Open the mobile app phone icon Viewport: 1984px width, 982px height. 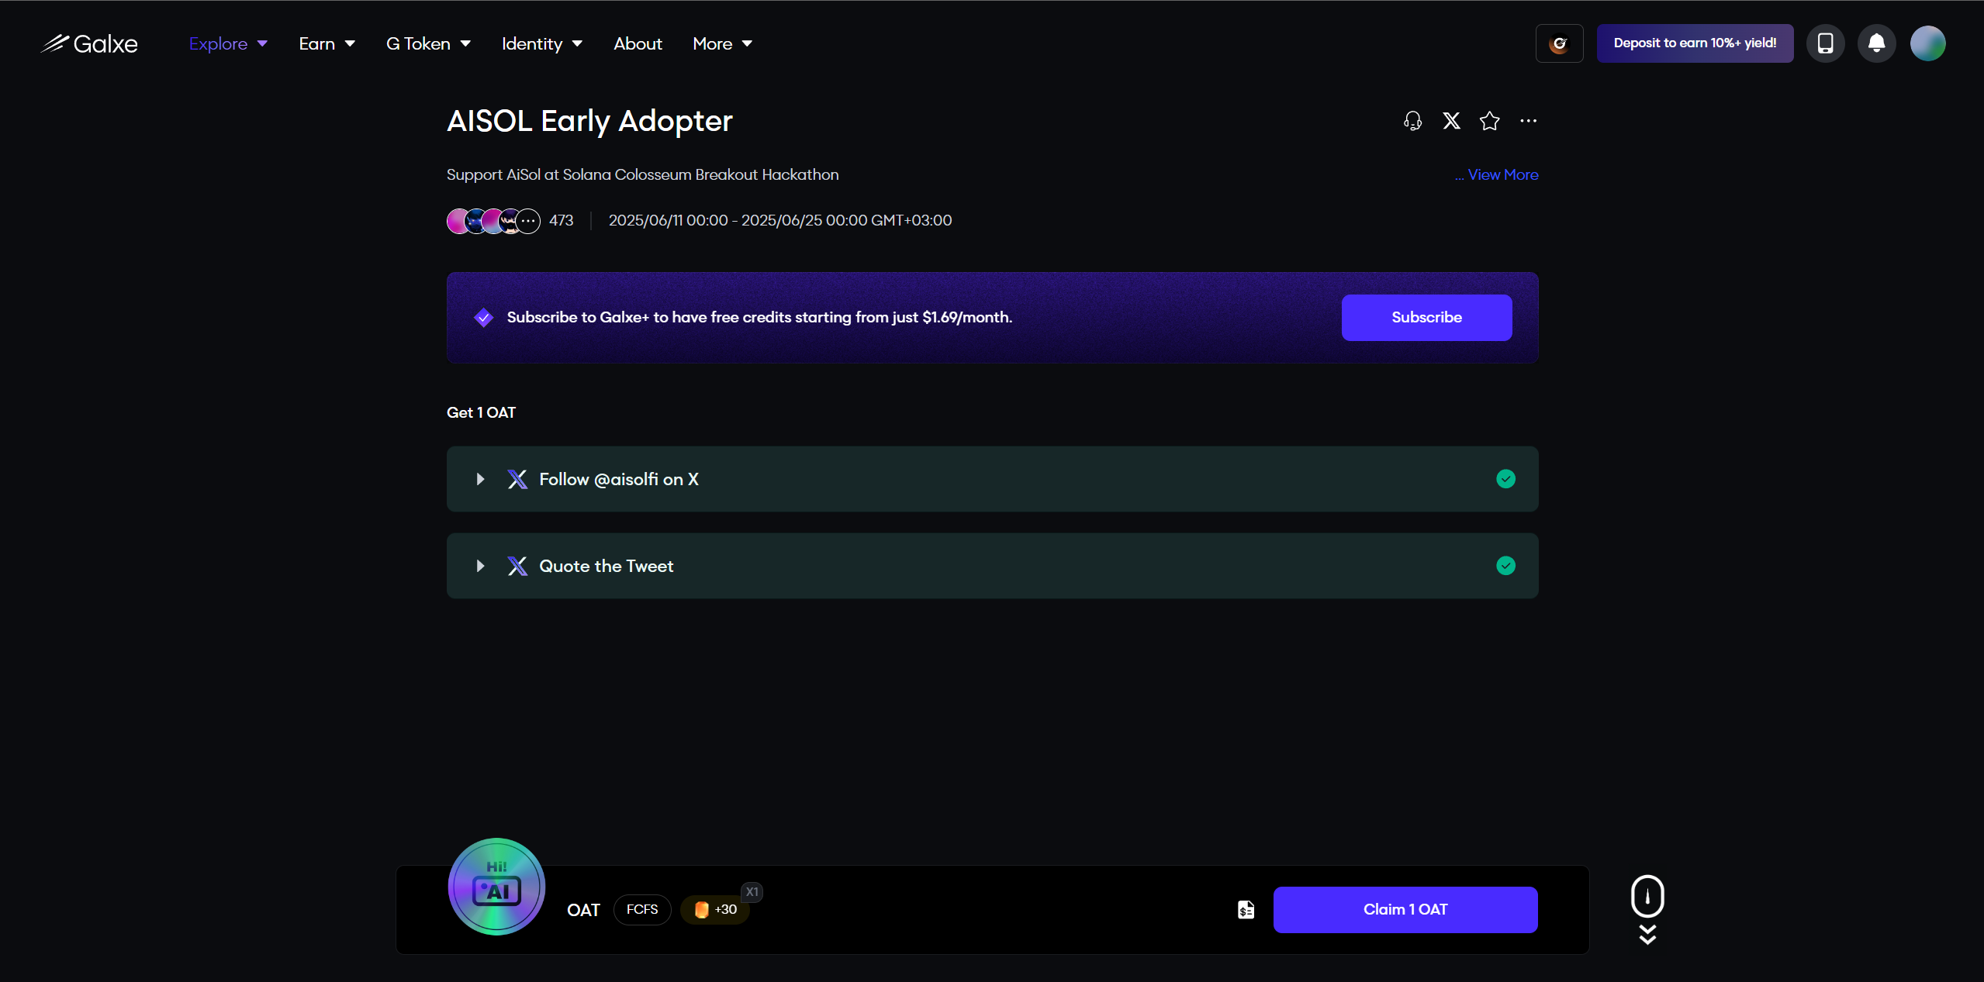coord(1825,43)
